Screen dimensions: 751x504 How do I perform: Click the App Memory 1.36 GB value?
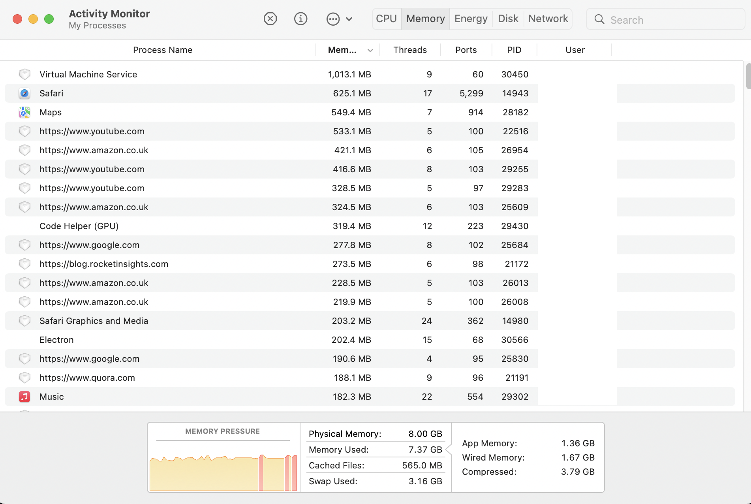[578, 443]
